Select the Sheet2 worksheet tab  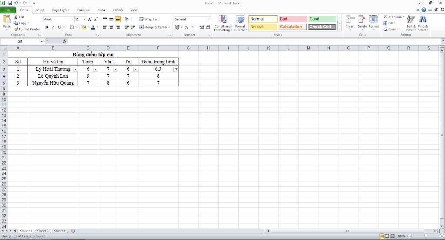pos(43,231)
